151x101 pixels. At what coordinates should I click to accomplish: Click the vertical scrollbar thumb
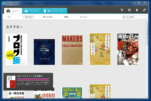coord(147,34)
